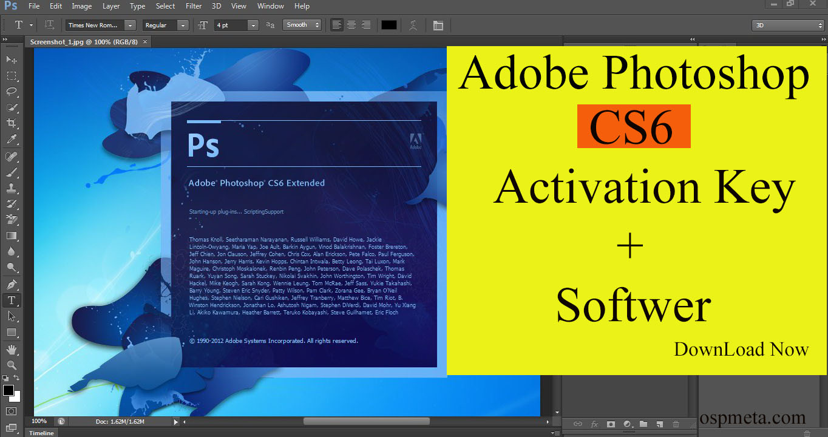Click the Link Layers icon
The width and height of the screenshot is (828, 437).
578,424
